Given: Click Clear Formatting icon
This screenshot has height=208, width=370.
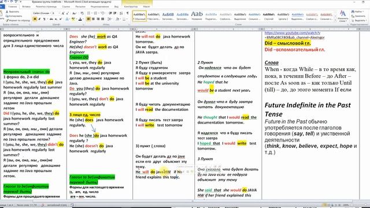Looking at the screenshot, I should [82, 13].
